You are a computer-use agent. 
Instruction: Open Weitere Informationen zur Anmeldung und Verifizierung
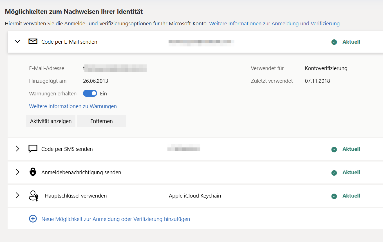point(275,23)
